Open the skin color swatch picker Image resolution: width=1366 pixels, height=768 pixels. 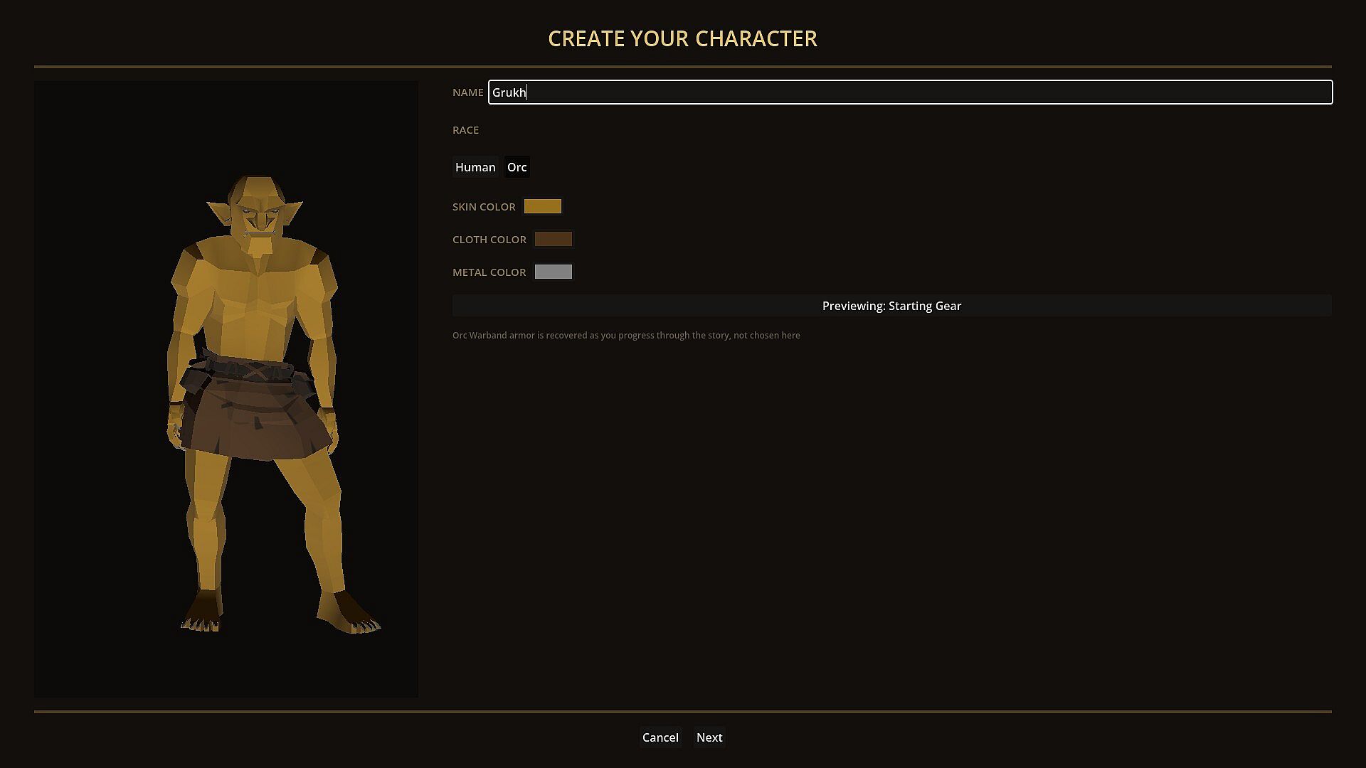(x=543, y=206)
